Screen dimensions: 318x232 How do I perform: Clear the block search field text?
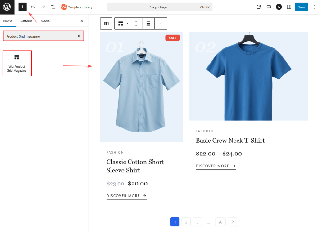(79, 36)
